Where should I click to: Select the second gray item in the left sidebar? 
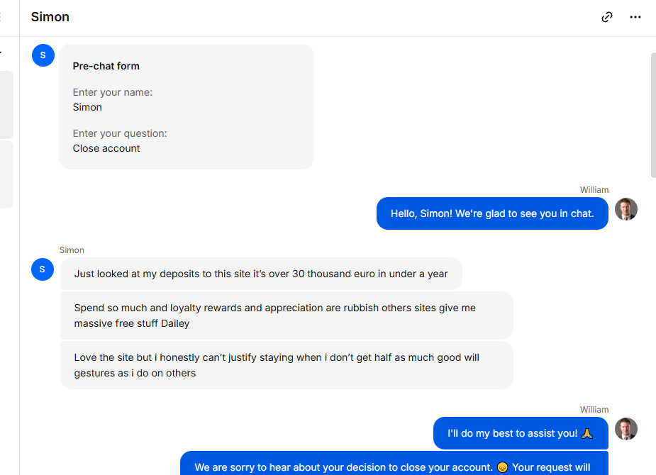point(6,174)
